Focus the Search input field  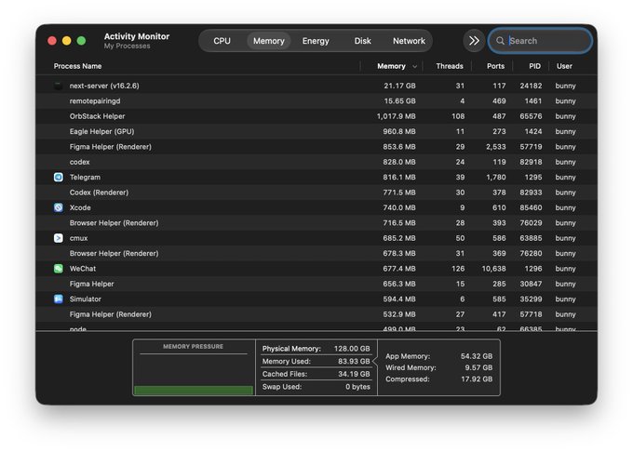540,41
